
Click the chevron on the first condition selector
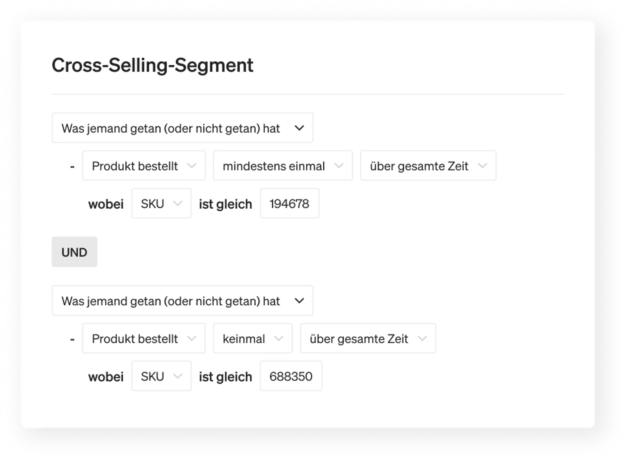(x=300, y=128)
